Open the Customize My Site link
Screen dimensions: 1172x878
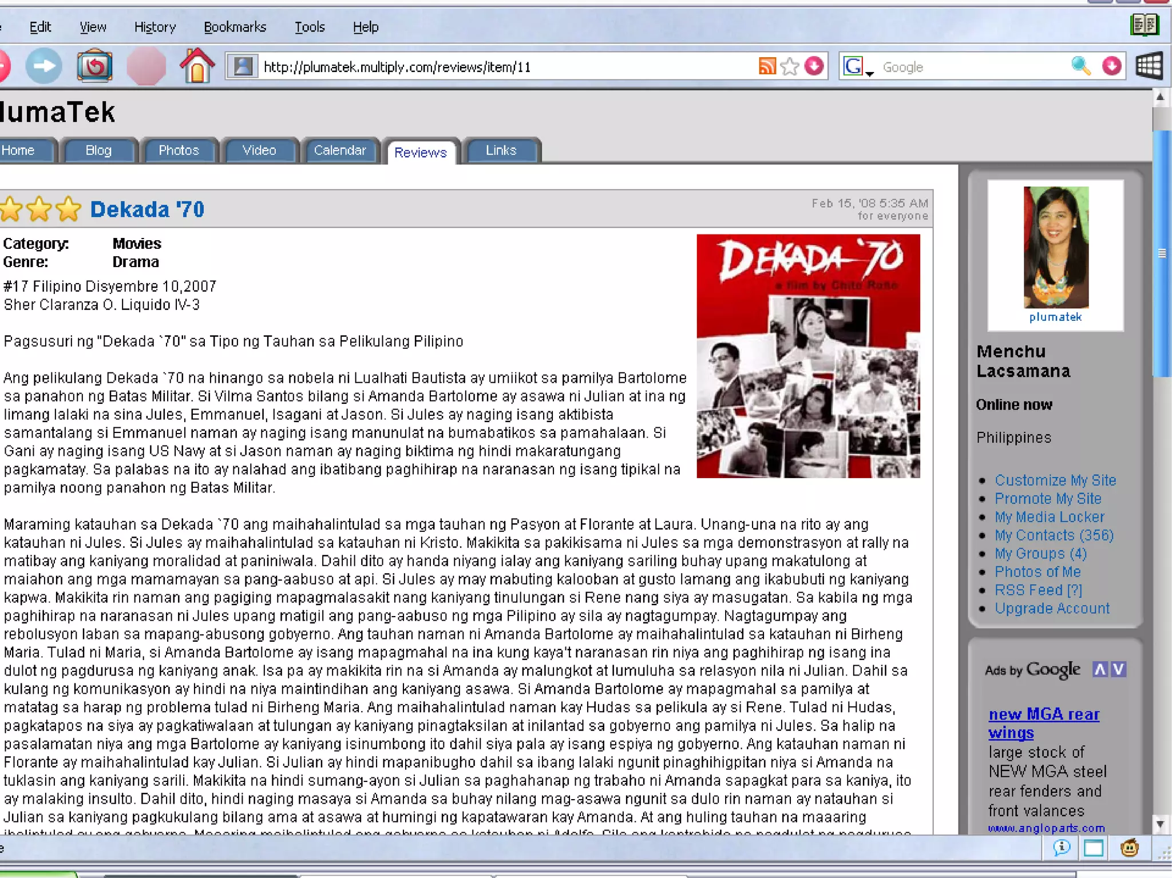click(1055, 480)
